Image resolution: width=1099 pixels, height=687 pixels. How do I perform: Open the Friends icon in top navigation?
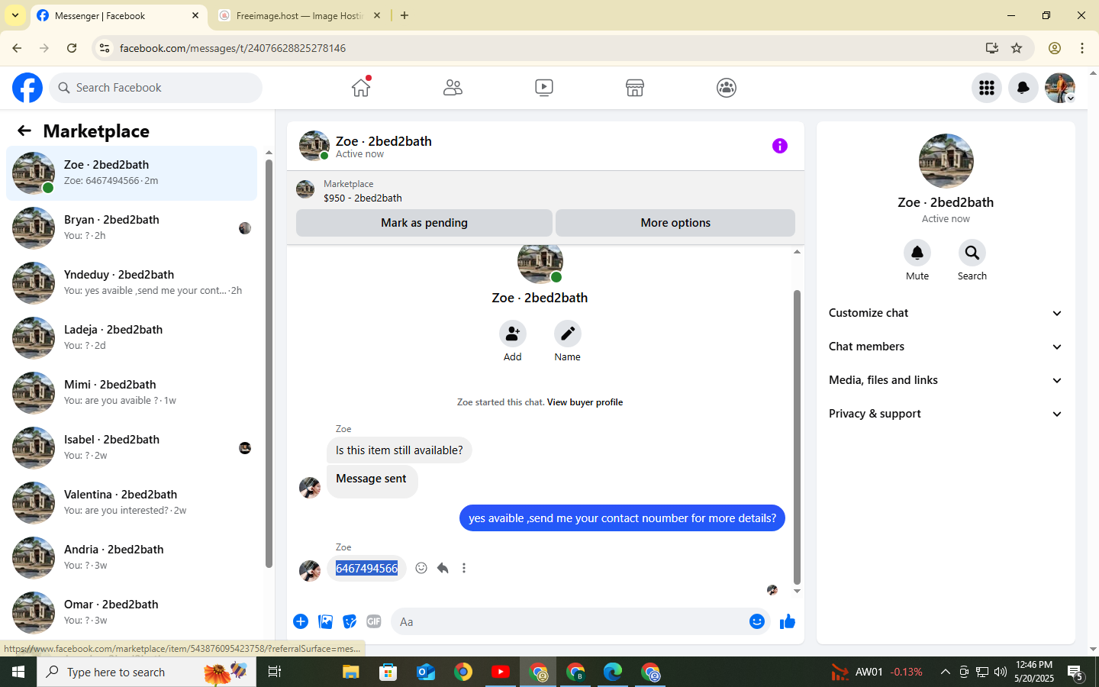pos(453,88)
